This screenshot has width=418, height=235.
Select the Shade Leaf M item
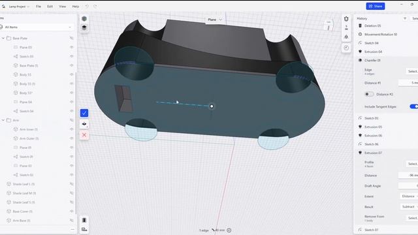coord(24,193)
